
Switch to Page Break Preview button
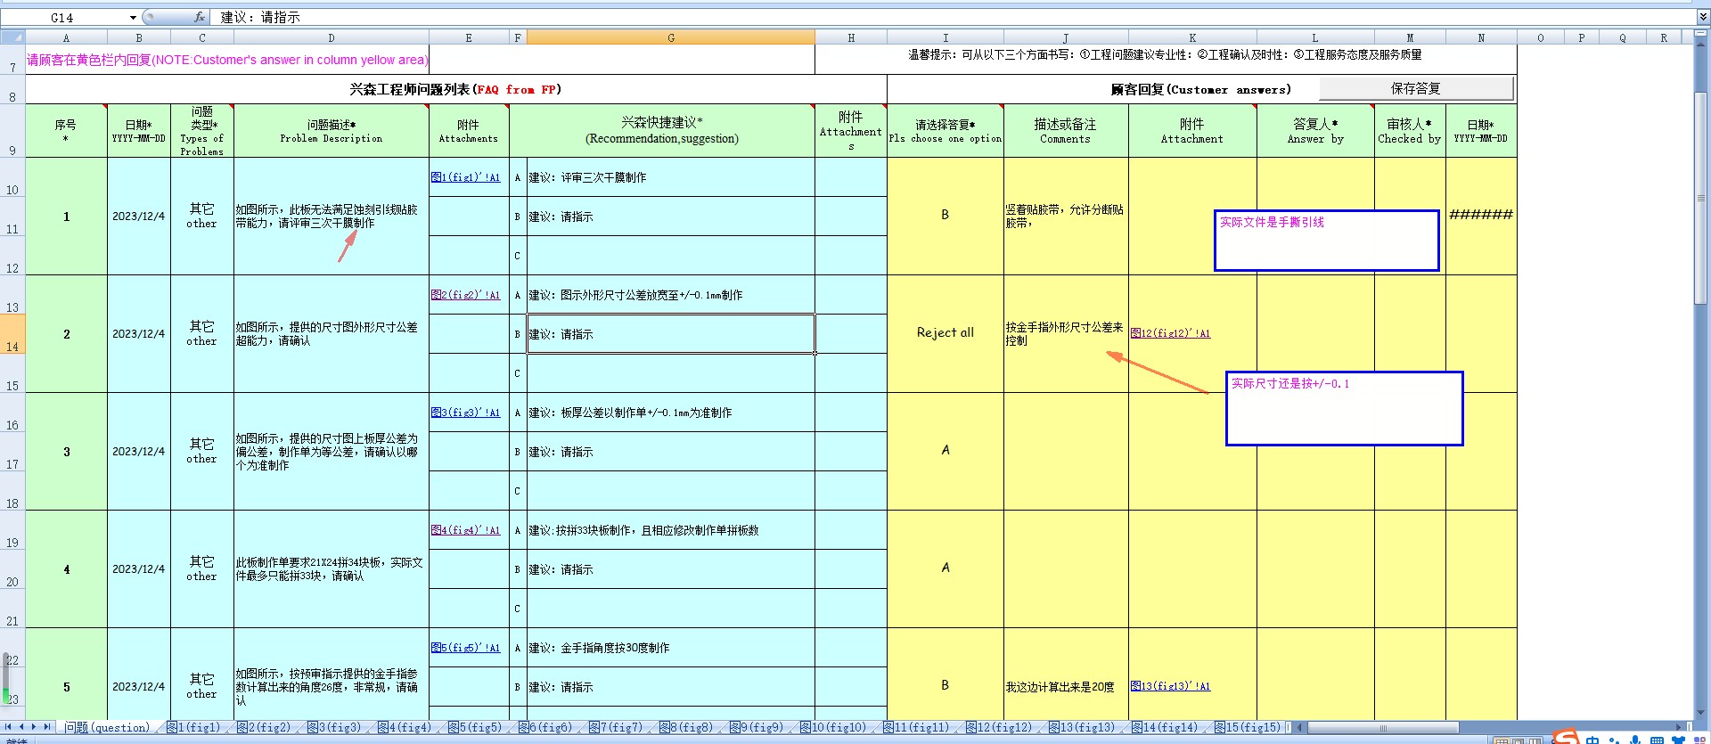point(1536,740)
